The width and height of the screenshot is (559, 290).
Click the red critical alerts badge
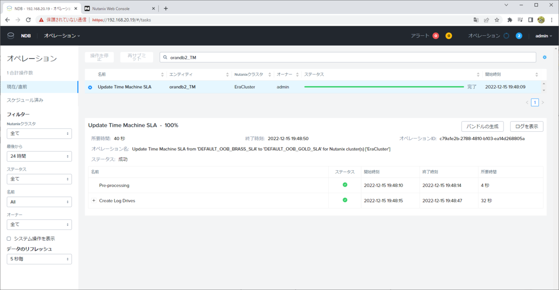click(x=436, y=36)
